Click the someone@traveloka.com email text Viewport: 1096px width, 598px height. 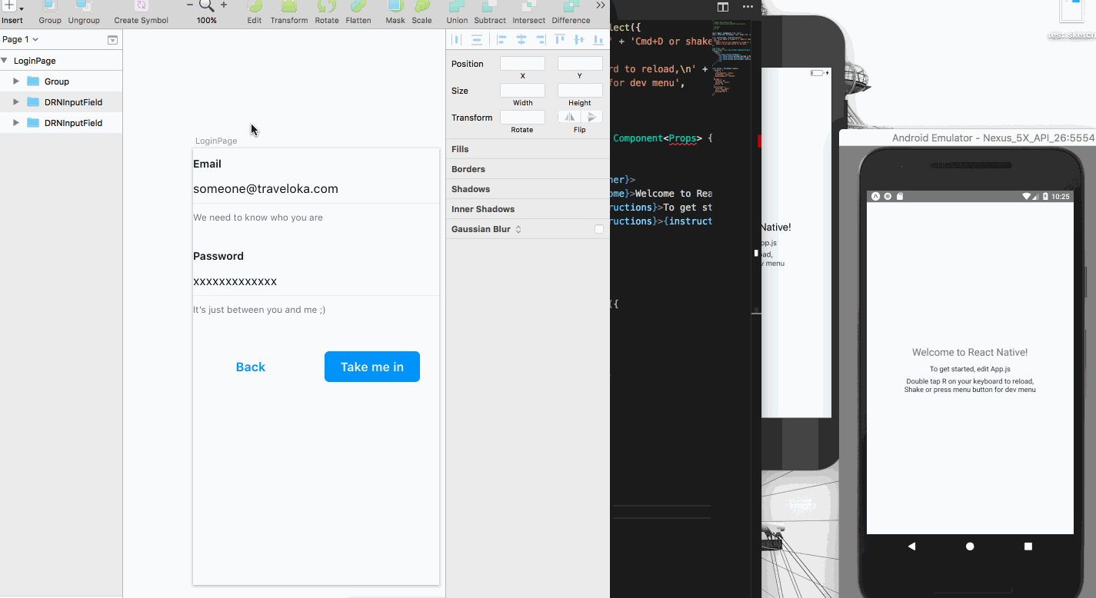[265, 189]
